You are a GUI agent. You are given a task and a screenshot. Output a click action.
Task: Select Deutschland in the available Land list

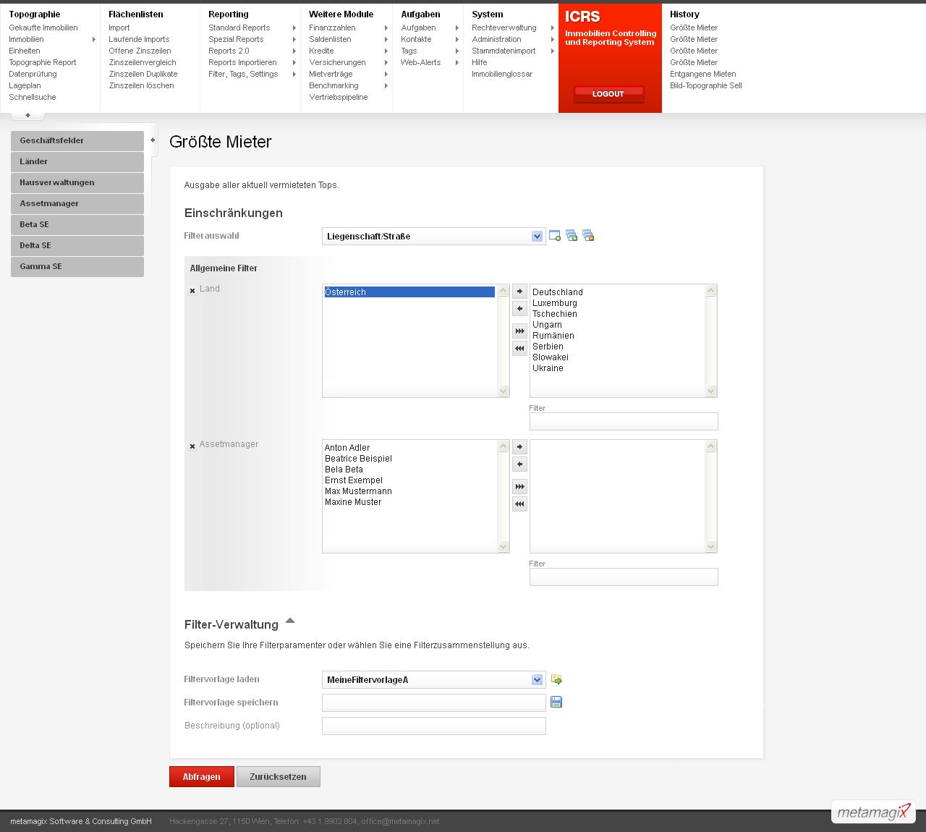pyautogui.click(x=558, y=292)
